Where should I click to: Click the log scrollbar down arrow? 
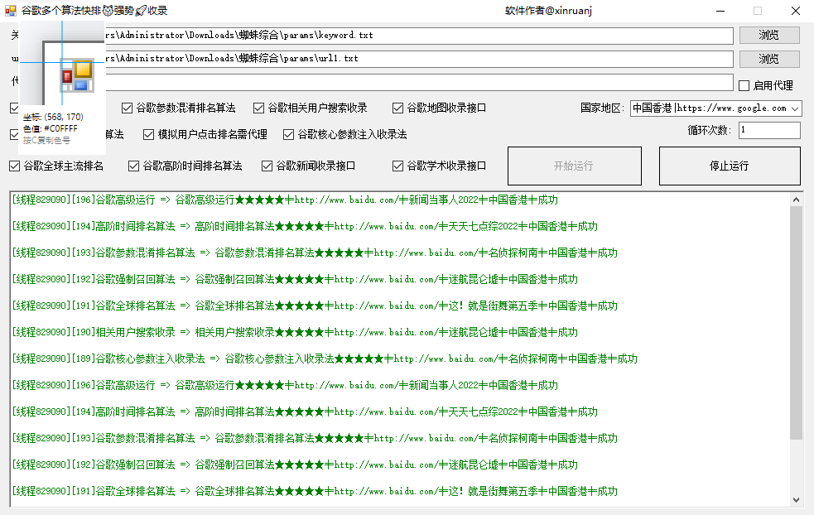pyautogui.click(x=796, y=500)
